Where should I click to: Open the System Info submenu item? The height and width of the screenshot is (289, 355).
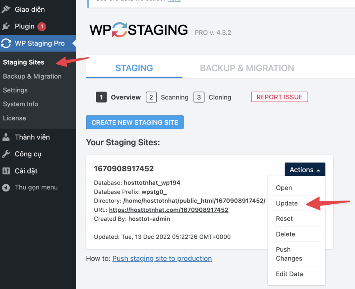point(20,104)
